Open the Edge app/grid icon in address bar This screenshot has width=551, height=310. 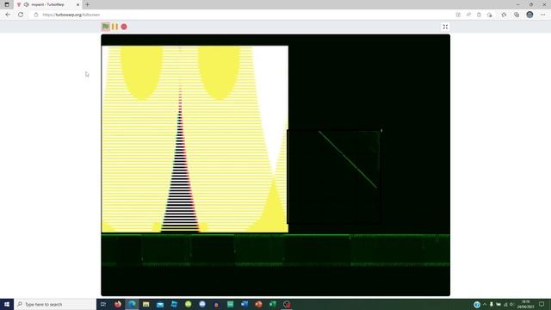pyautogui.click(x=458, y=15)
